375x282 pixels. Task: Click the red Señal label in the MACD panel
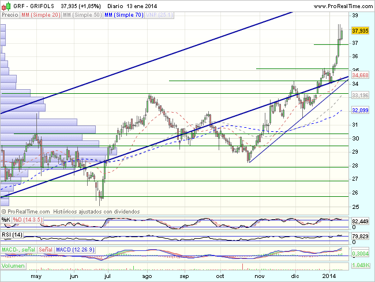[46, 250]
